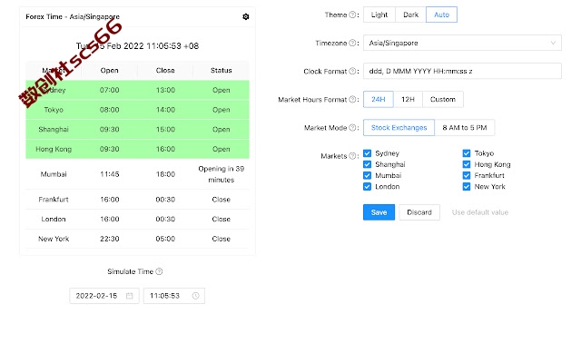This screenshot has height=363, width=581.
Task: Click Mumbai's 11:45 open time
Action: click(110, 174)
